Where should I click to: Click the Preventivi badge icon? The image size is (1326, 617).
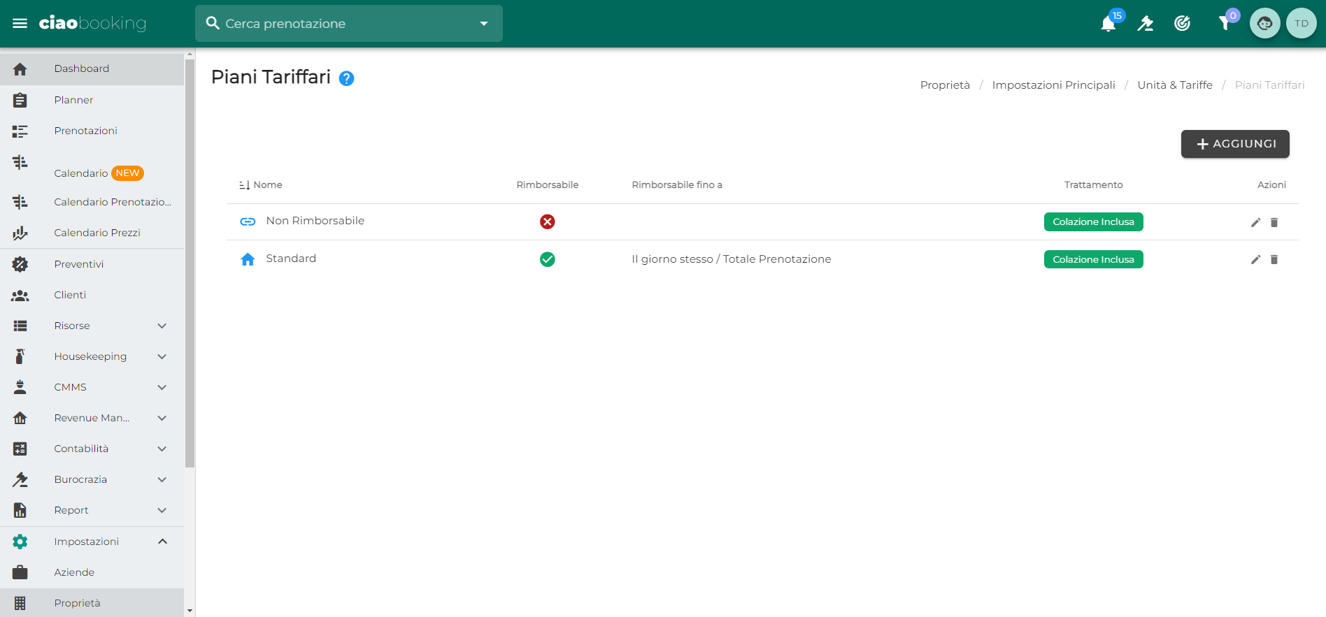[x=20, y=264]
